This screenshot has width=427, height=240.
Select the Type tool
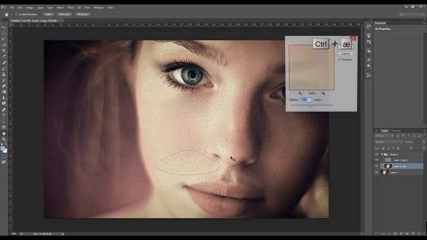[x=4, y=115]
